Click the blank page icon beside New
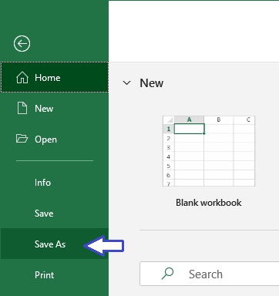Viewport: 279px width, 296px height. coord(22,108)
